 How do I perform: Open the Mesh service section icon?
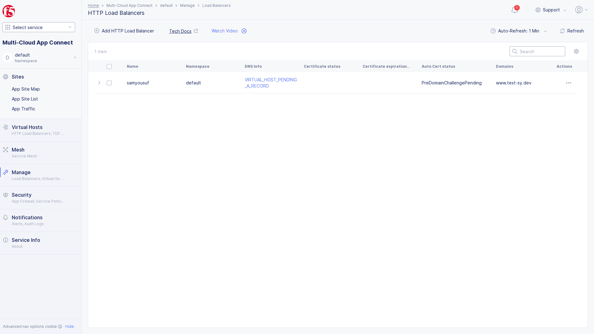6,149
